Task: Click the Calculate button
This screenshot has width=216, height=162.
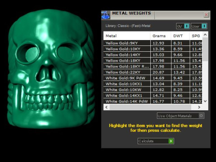Action: coord(156,141)
